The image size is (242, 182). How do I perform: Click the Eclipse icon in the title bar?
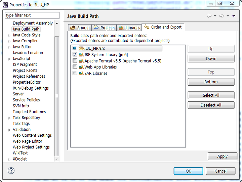tap(5, 5)
